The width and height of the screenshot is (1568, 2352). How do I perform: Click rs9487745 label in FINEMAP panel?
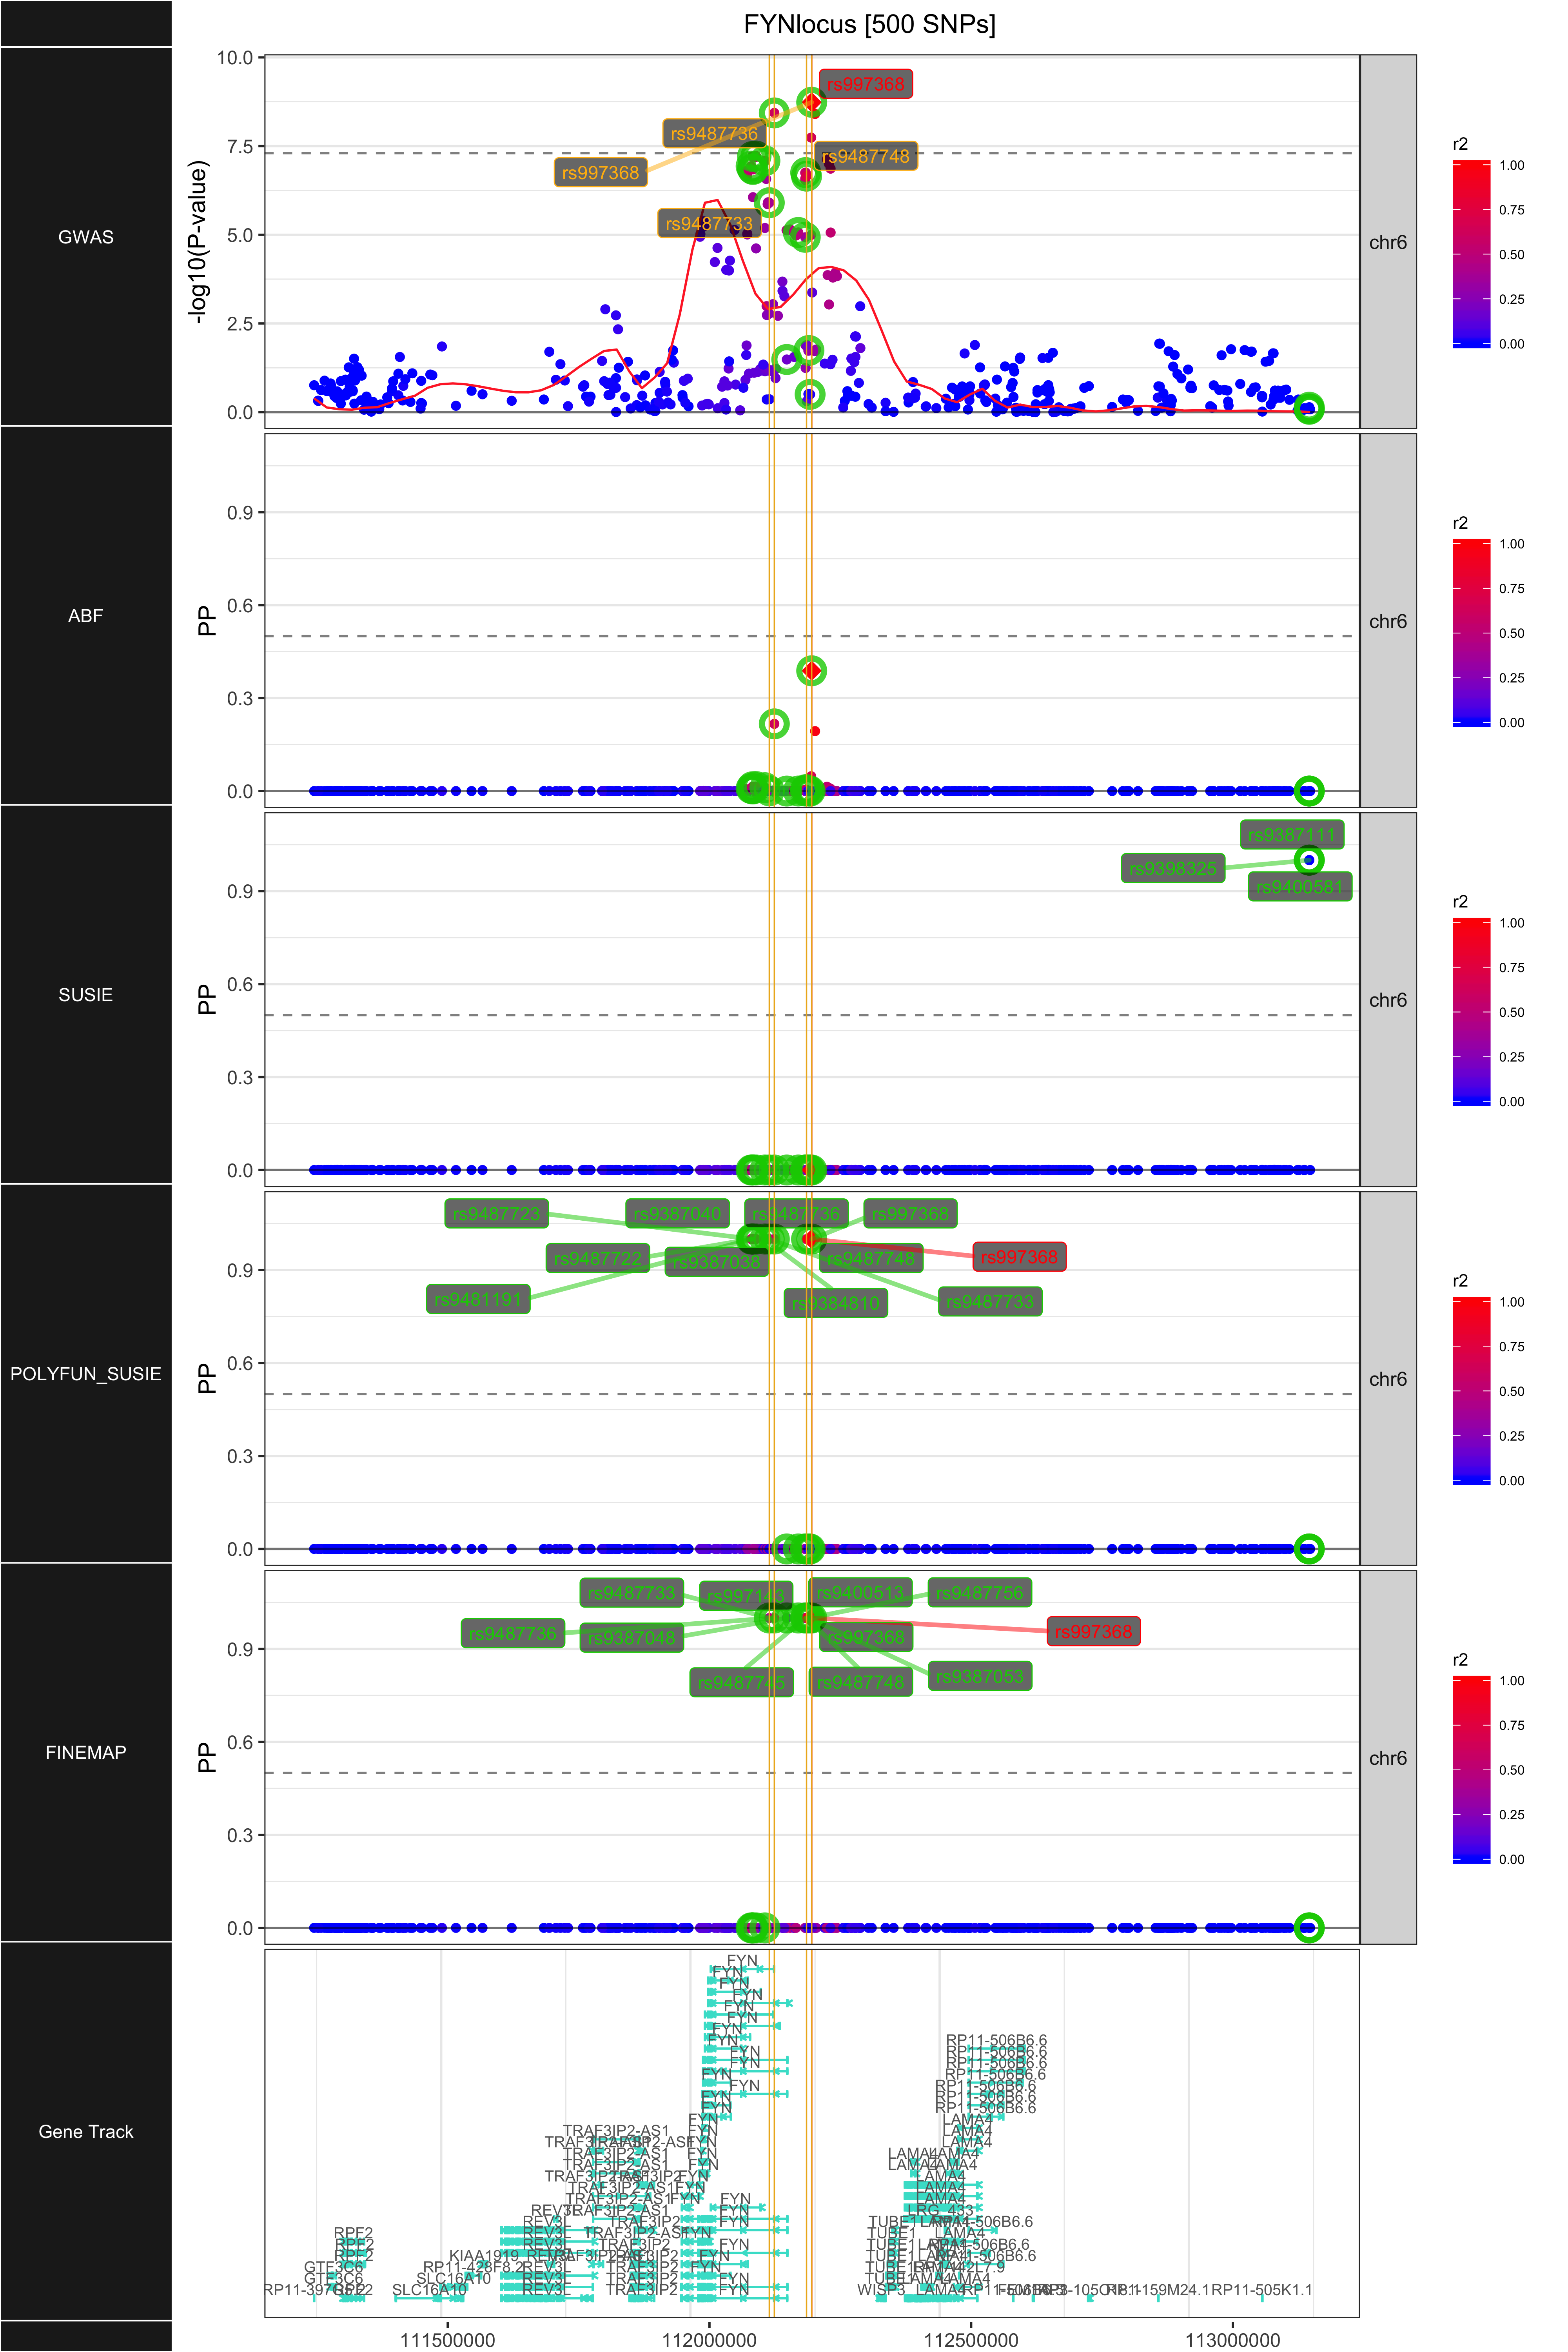(x=741, y=1683)
